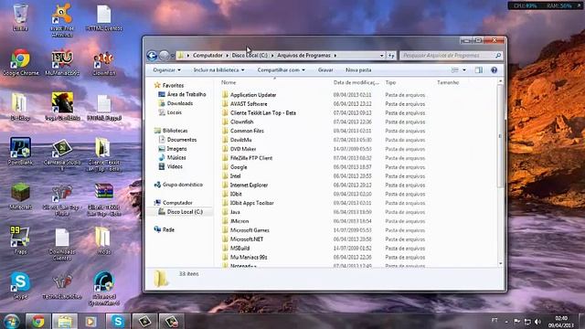The height and width of the screenshot is (329, 585).
Task: Click the search magnifier icon in Explorer
Action: (x=497, y=55)
